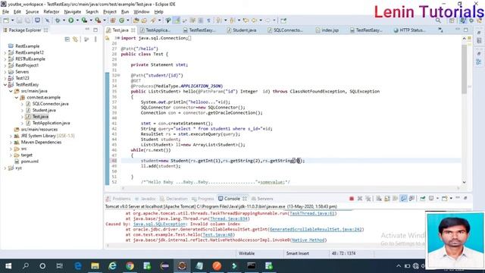Open the Refactor menu
This screenshot has width=485, height=273.
52,12
